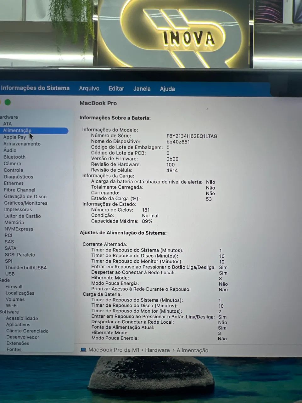Click 'MacBook Pro de M1' in path bar
302x403 pixels.
pos(114,350)
